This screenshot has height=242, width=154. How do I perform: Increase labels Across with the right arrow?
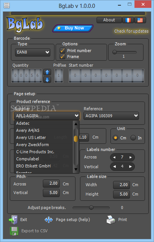130,157
